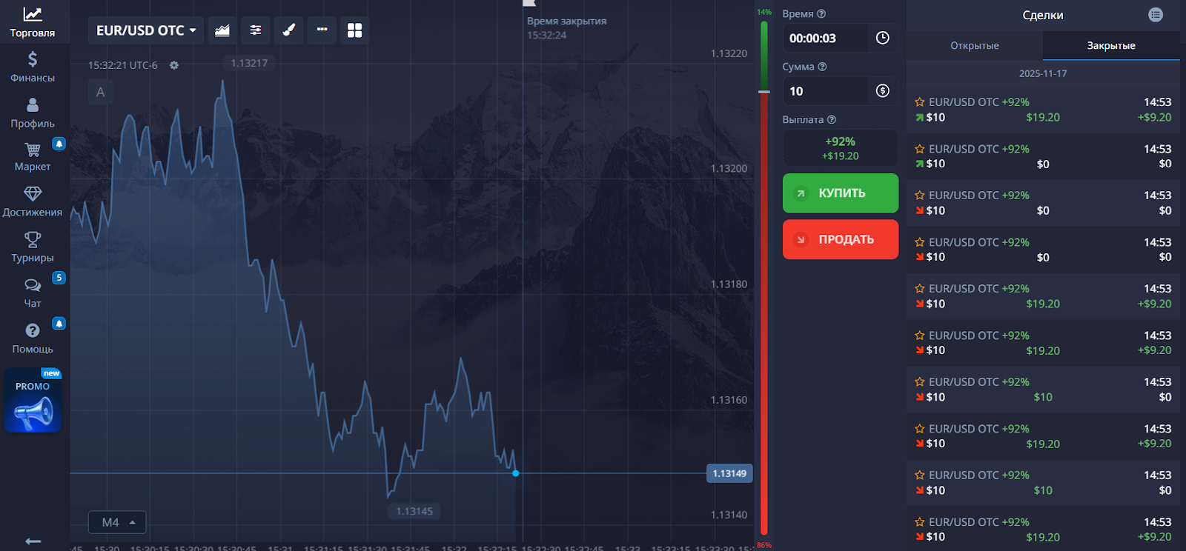Open the multi-chart grid layout icon

355,30
